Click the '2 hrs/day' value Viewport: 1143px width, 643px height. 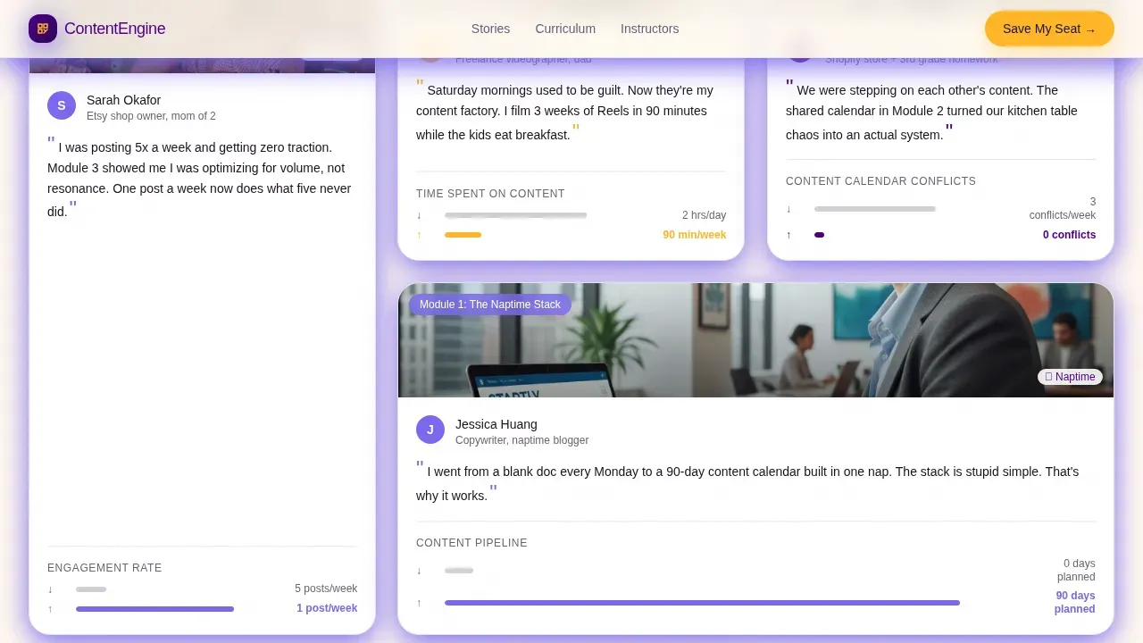[x=704, y=215]
